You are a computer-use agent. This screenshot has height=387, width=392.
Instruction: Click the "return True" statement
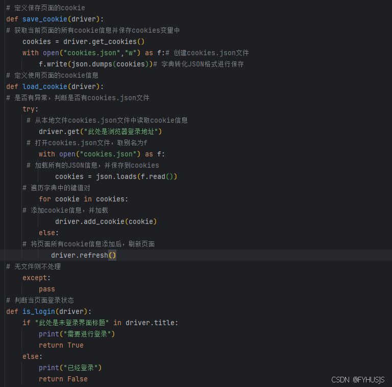(61, 346)
